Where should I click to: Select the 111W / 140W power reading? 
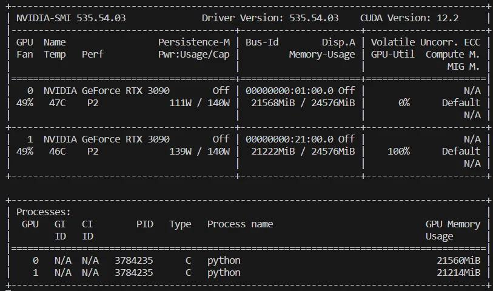tap(200, 103)
